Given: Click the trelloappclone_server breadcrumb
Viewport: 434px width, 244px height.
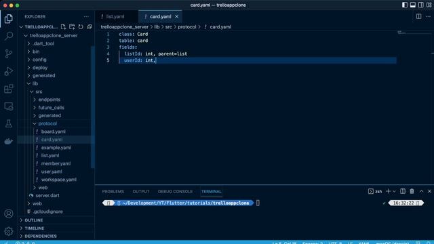Looking at the screenshot, I should click(x=125, y=27).
